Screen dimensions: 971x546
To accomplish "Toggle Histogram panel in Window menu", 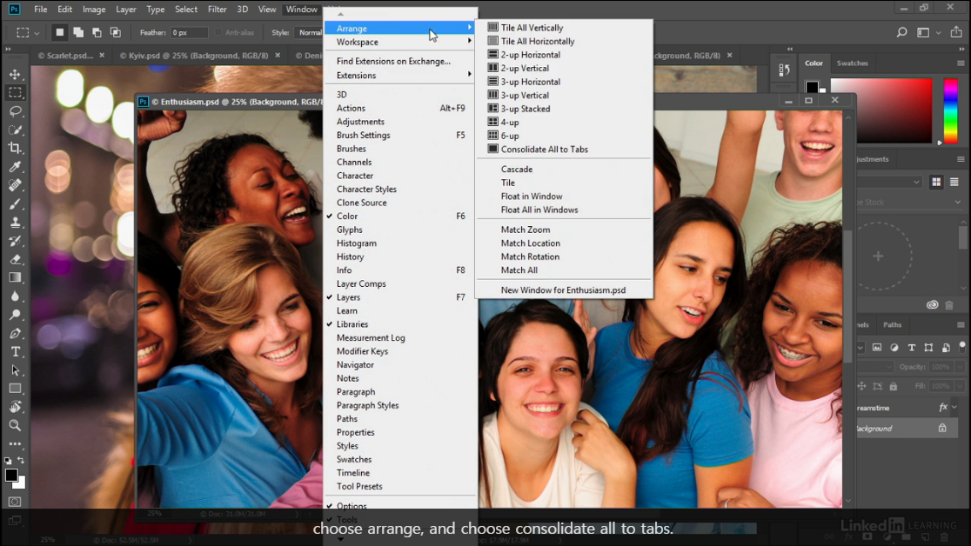I will (x=400, y=243).
